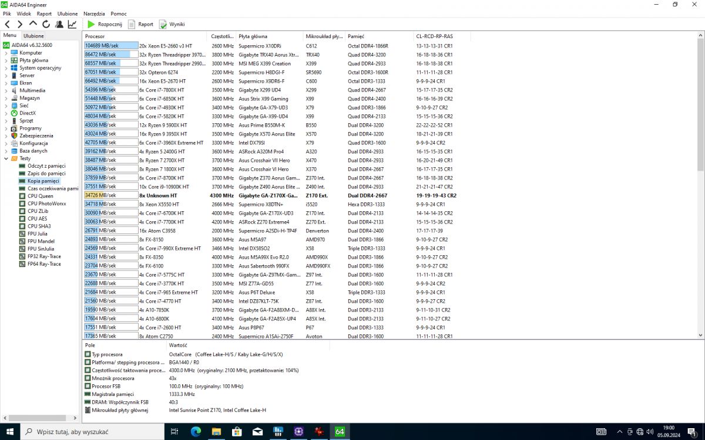
Task: Select the Konfiguracja tree item
Action: [x=29, y=143]
